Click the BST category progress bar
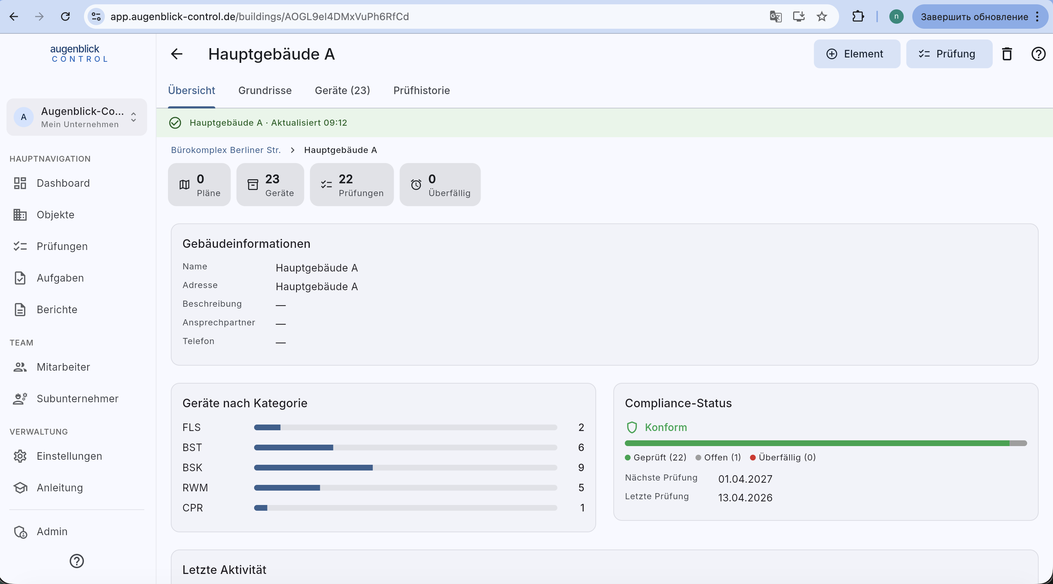Screen dimensions: 1053x584 coord(406,448)
